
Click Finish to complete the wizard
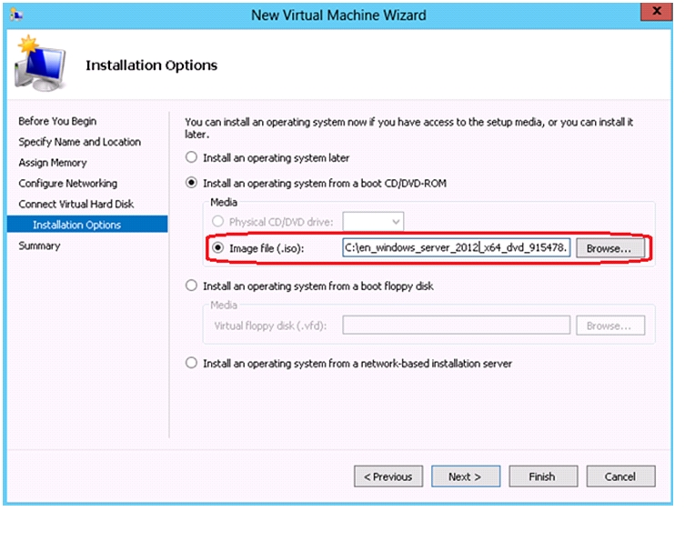(x=543, y=476)
